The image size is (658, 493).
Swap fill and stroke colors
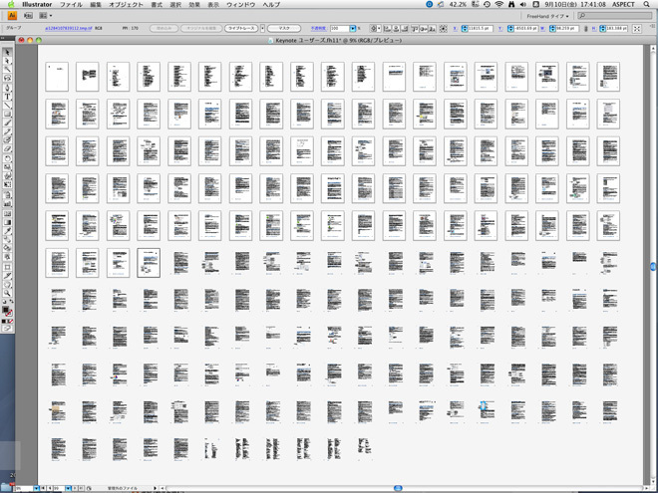[11, 301]
